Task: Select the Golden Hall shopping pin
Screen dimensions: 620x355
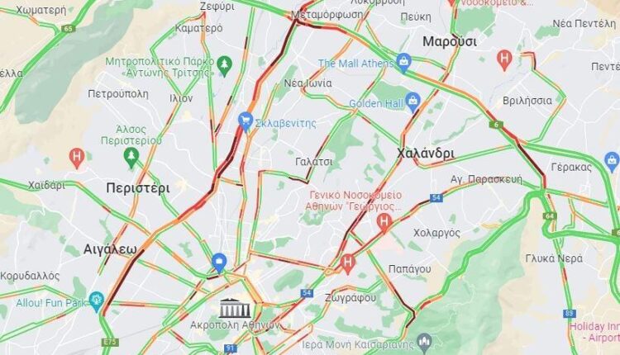Action: pyautogui.click(x=412, y=102)
